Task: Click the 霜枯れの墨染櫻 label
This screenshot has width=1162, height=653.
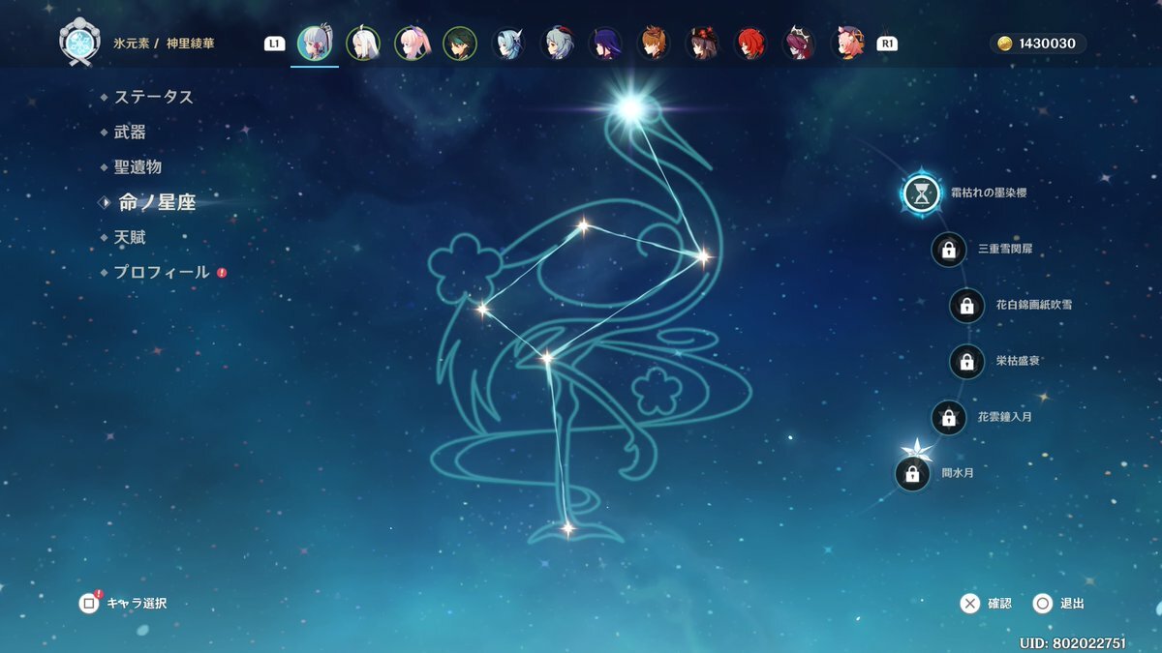Action: point(989,193)
